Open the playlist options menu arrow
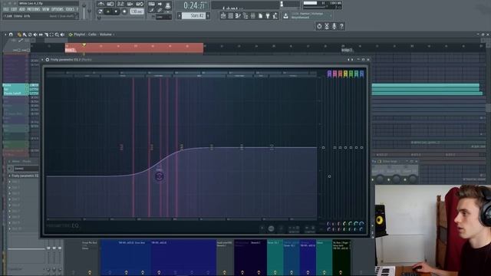The height and width of the screenshot is (276, 491). click(x=5, y=34)
